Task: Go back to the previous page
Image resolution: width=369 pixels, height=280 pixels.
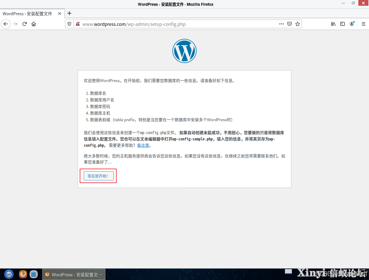Action: [x=6, y=24]
